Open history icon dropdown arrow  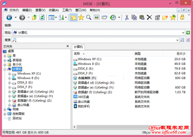(x=119, y=17)
